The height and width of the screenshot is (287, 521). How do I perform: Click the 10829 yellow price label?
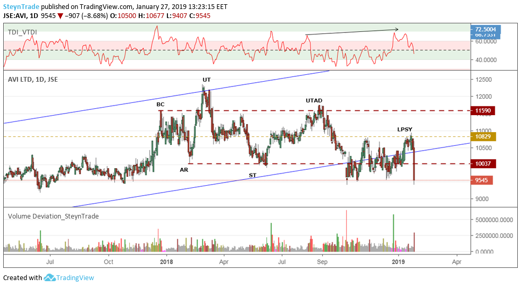pos(483,136)
